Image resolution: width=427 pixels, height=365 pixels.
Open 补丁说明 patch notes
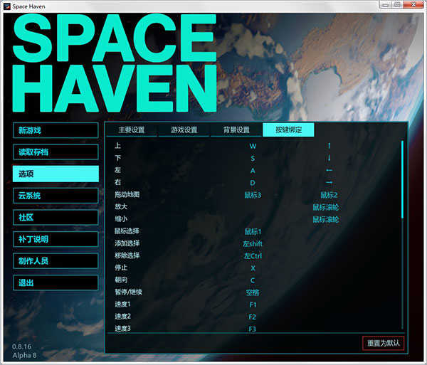[x=56, y=239]
